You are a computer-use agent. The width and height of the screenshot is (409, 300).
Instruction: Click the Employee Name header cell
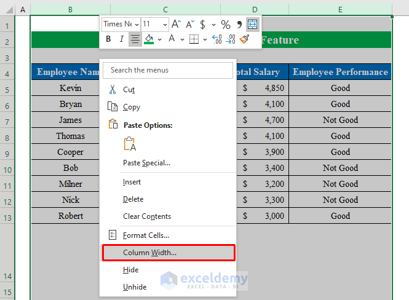point(65,72)
